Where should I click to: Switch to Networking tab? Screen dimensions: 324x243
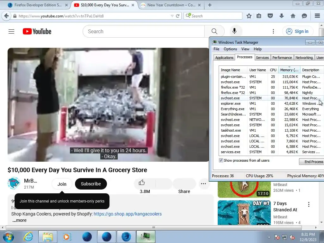point(304,58)
